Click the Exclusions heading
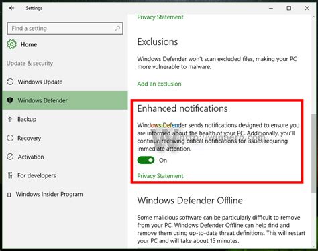This screenshot has width=318, height=251. (158, 41)
